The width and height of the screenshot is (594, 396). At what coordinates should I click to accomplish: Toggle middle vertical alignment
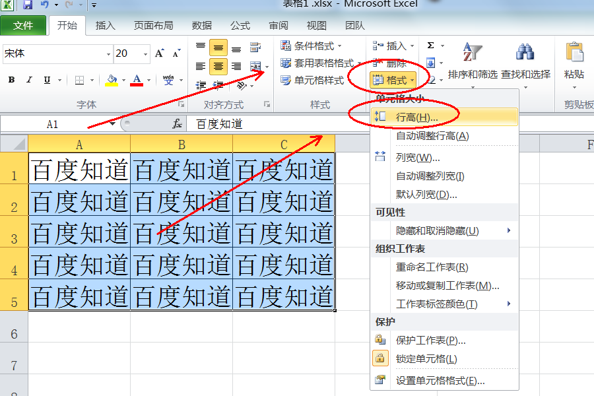click(218, 48)
